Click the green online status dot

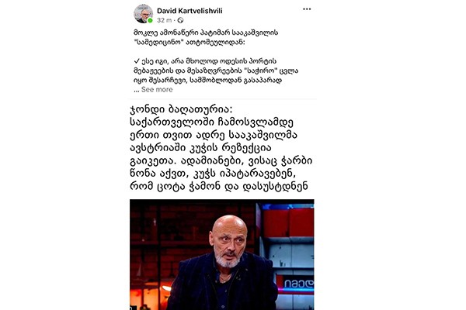[x=150, y=20]
